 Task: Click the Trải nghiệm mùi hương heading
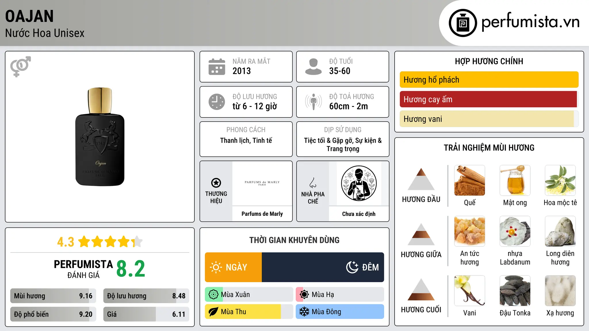[489, 148]
